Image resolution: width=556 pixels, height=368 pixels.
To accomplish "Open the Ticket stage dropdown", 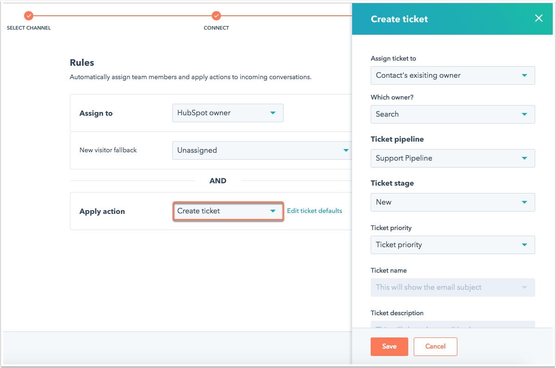I will 453,202.
